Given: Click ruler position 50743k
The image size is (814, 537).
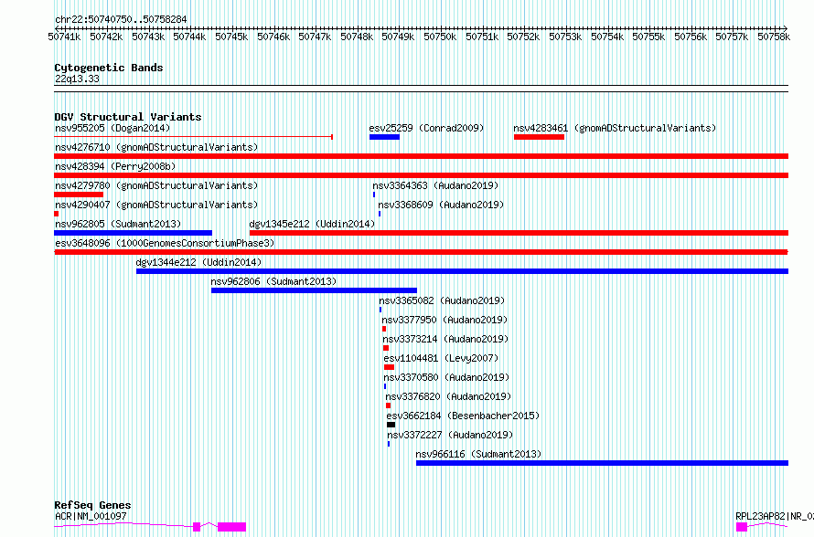Looking at the screenshot, I should [x=148, y=37].
